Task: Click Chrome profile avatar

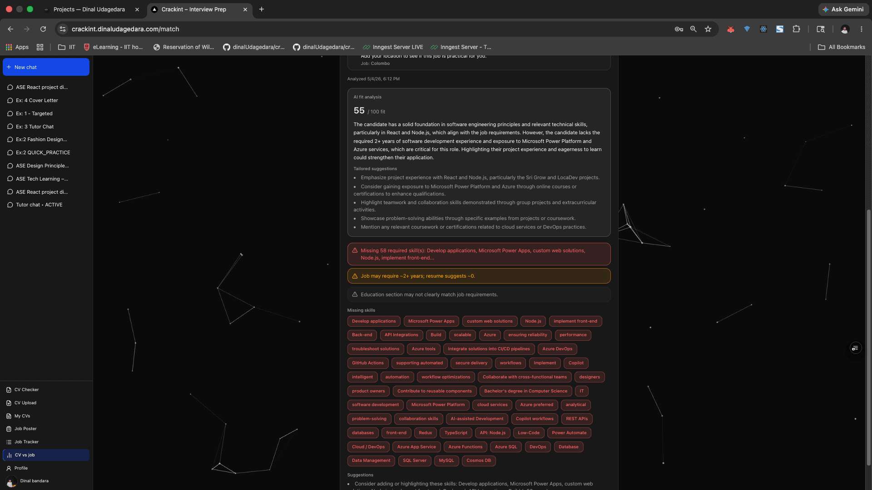Action: point(845,29)
